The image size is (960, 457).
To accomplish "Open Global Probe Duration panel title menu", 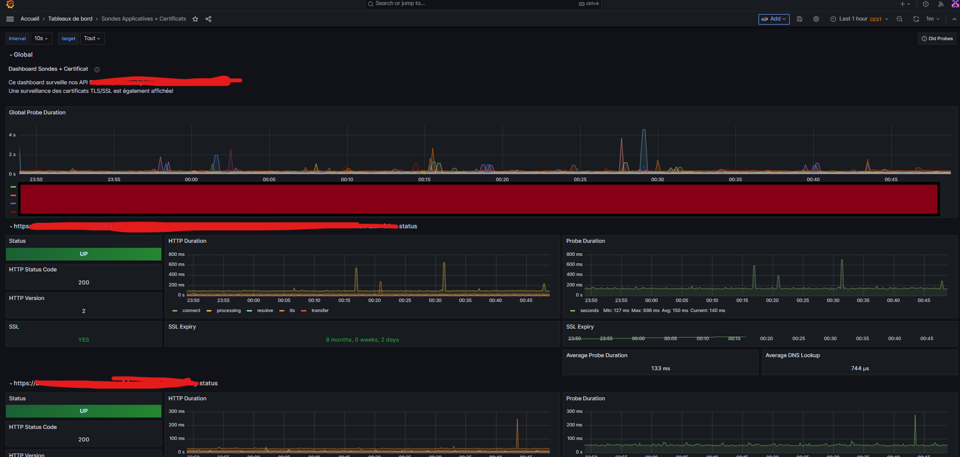I will coord(37,113).
